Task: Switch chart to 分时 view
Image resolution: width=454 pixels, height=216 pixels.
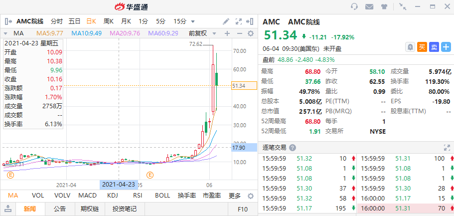Action: click(x=56, y=21)
